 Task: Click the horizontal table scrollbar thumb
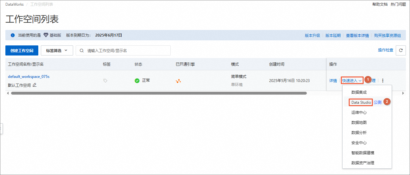click(159, 93)
